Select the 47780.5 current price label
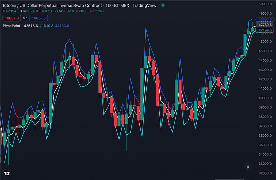 point(265,25)
